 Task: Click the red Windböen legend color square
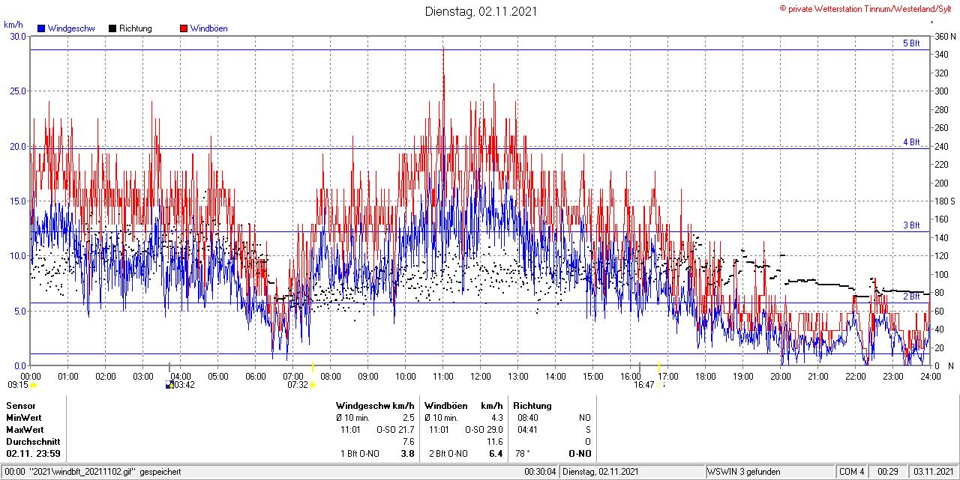(184, 28)
